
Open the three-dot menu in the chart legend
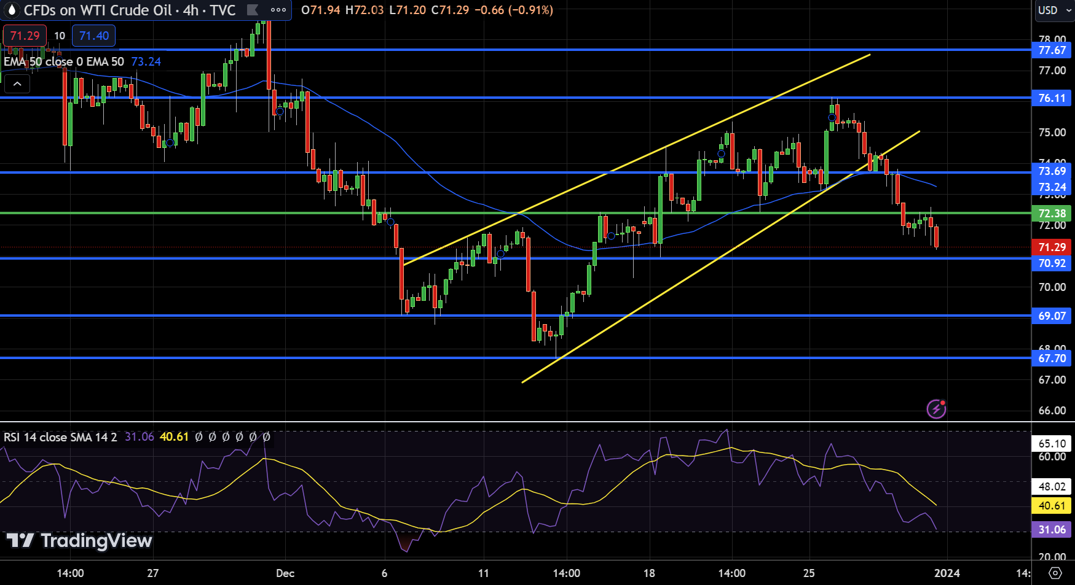coord(277,10)
